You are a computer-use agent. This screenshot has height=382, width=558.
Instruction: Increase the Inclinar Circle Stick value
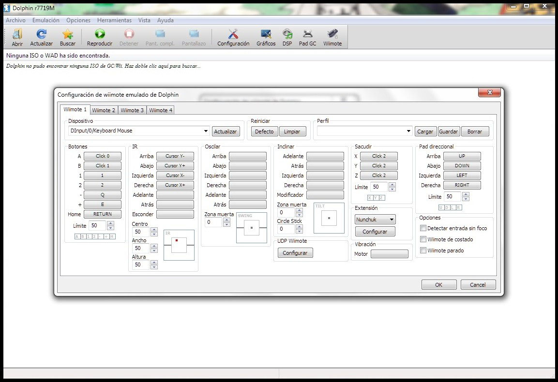299,227
